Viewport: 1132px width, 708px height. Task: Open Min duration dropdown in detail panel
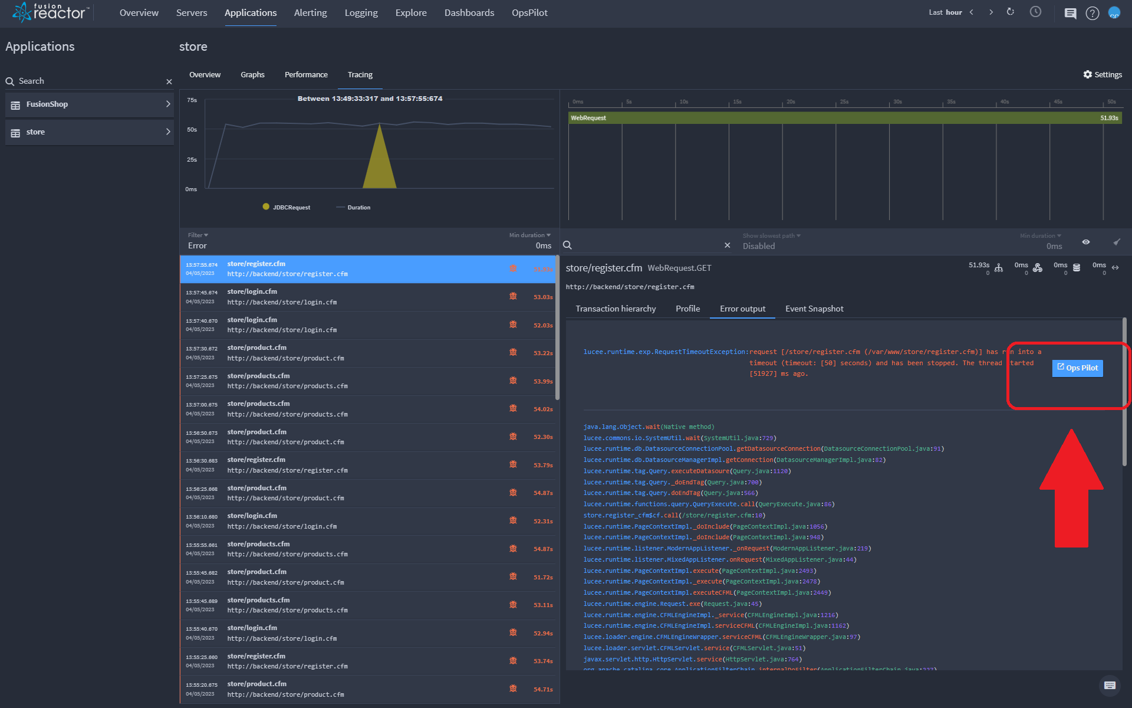click(1041, 241)
